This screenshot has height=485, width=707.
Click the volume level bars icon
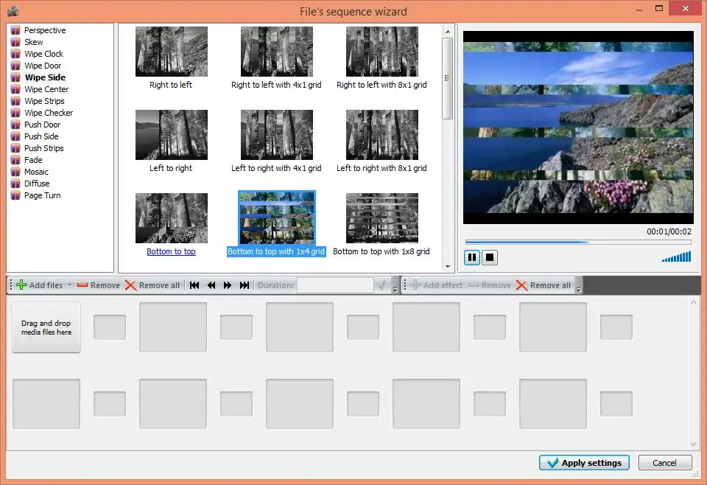[678, 257]
